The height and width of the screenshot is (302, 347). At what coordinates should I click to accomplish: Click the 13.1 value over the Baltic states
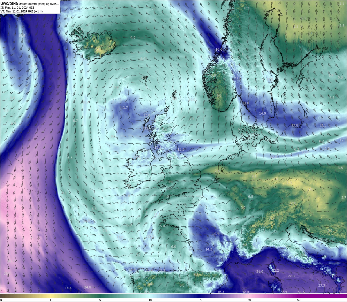pyautogui.click(x=322, y=125)
